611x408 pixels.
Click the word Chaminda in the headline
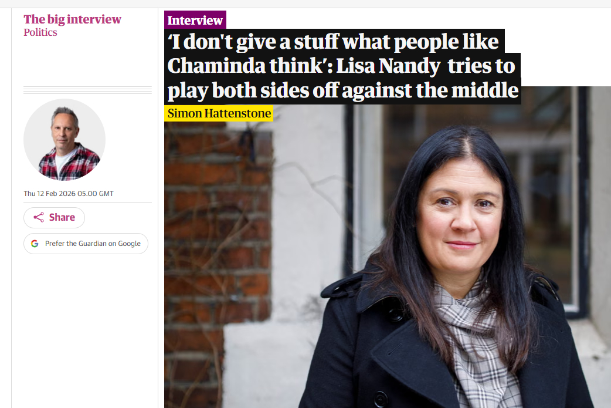[x=216, y=66]
